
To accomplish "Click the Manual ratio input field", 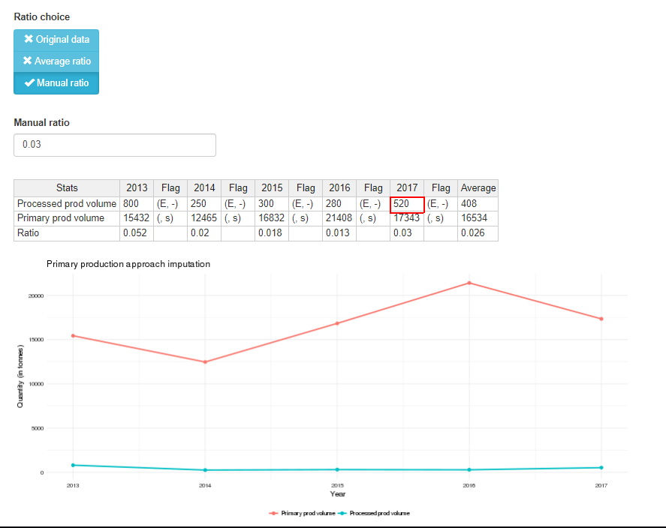I will [x=115, y=145].
